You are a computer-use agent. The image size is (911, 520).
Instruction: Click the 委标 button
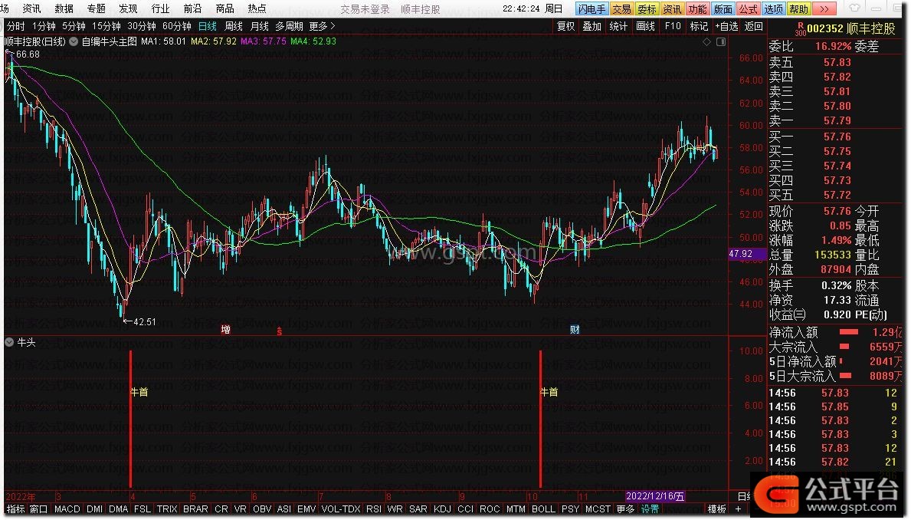point(647,8)
